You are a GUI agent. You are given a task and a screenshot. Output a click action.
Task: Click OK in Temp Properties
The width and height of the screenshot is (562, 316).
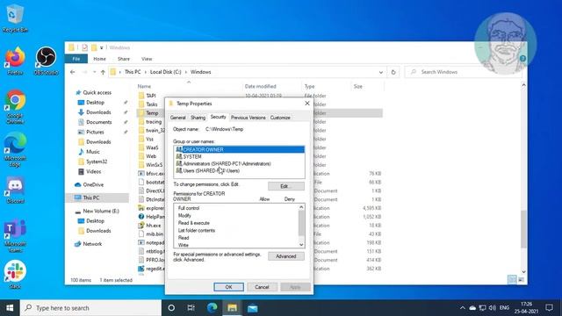228,287
